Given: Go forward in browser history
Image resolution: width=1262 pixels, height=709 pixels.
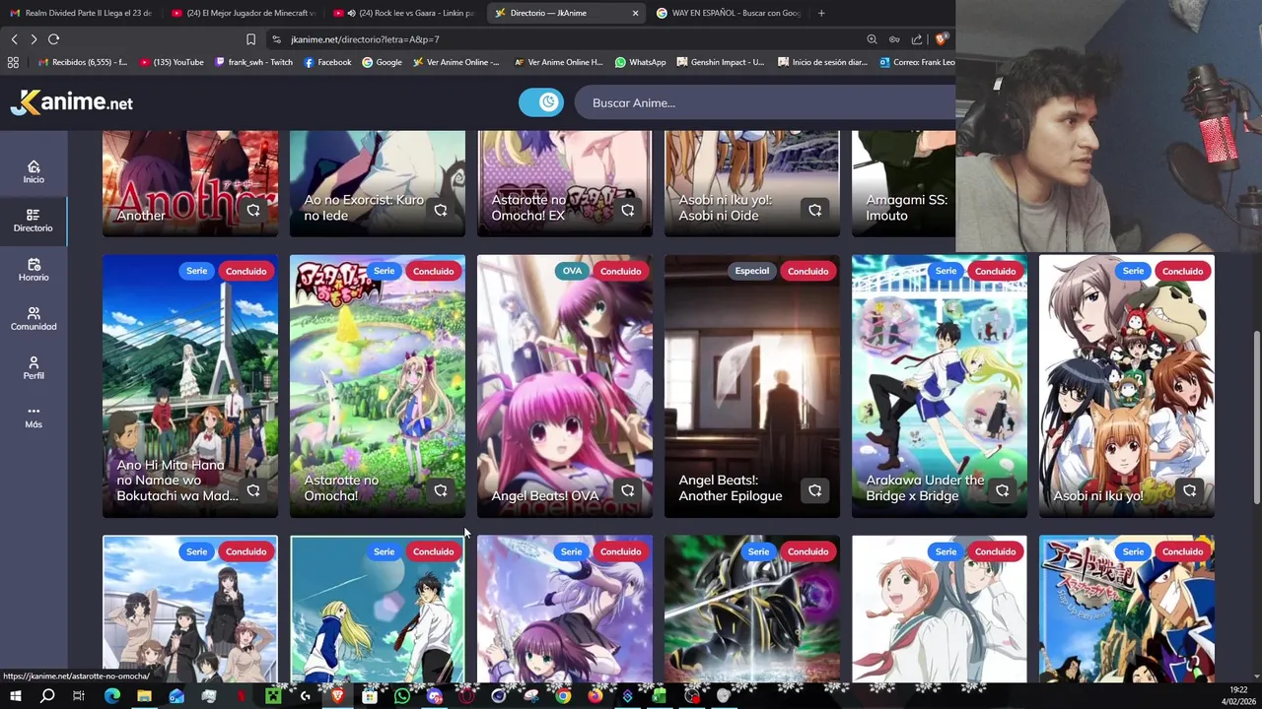Looking at the screenshot, I should point(34,39).
